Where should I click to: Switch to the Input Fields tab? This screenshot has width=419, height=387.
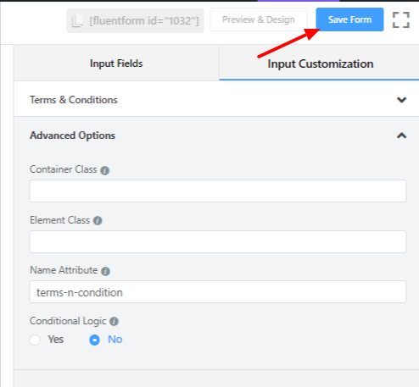point(116,64)
